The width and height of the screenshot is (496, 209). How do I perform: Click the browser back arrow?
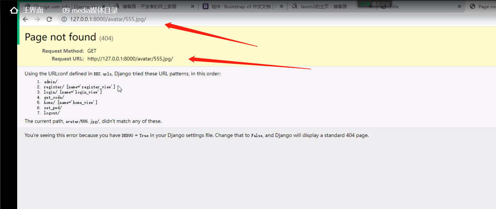pos(25,19)
